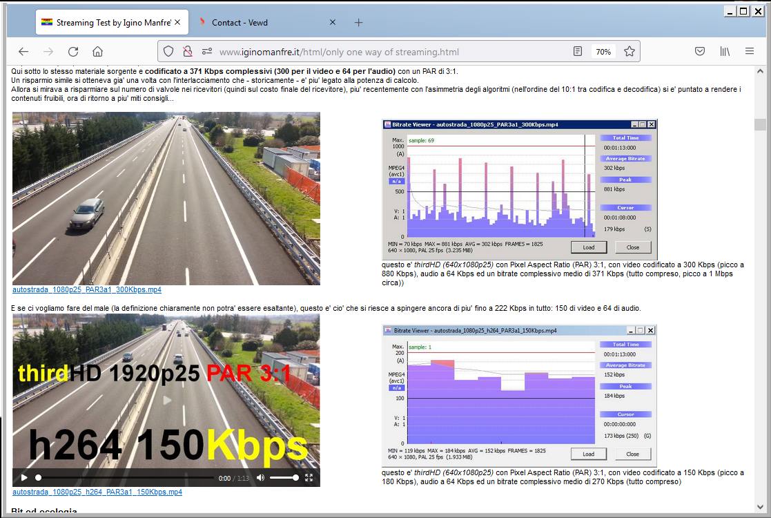This screenshot has width=771, height=518.
Task: Toggle fullscreen on the video player
Action: coord(309,478)
